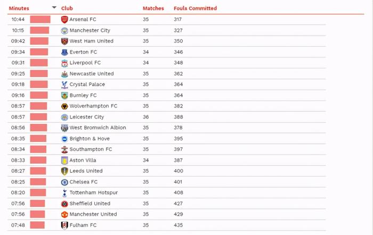The width and height of the screenshot is (373, 235).
Task: Click the Arsenal FC club crest
Action: (x=64, y=20)
